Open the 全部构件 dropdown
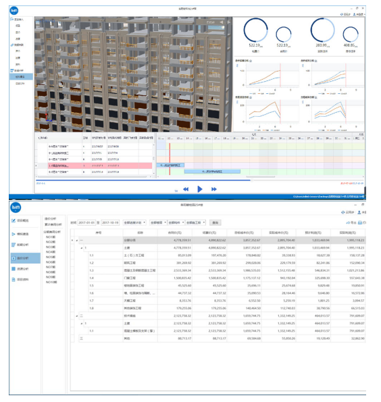Screen dimensions: 381x402 click(x=176, y=222)
